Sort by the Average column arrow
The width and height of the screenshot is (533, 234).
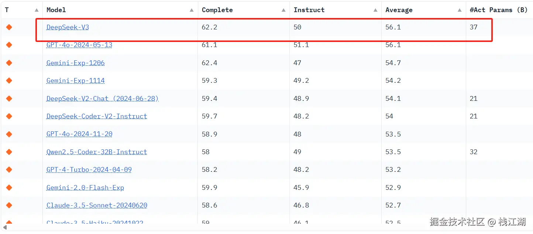[460, 10]
